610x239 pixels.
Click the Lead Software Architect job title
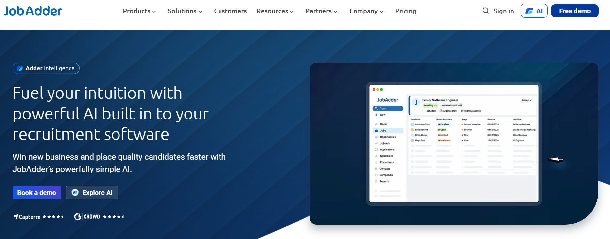(524, 130)
